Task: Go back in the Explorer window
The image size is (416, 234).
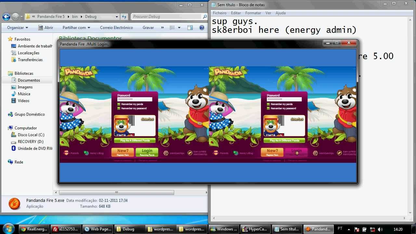Action: coord(6,17)
